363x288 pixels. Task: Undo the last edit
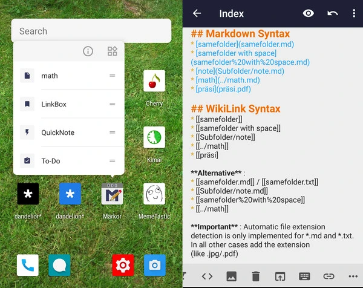click(x=332, y=13)
